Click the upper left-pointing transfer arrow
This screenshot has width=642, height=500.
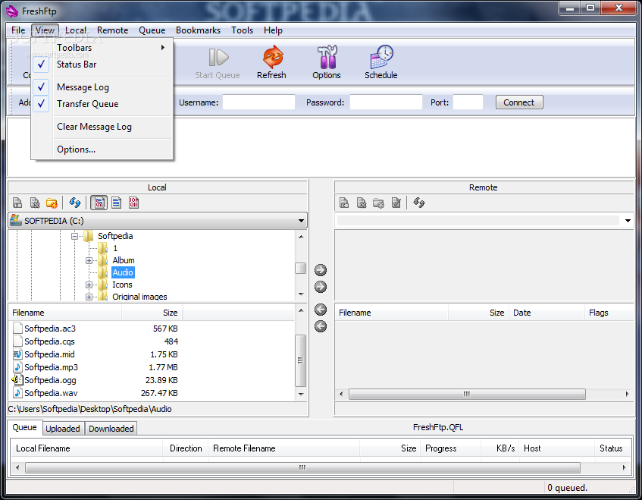[321, 310]
